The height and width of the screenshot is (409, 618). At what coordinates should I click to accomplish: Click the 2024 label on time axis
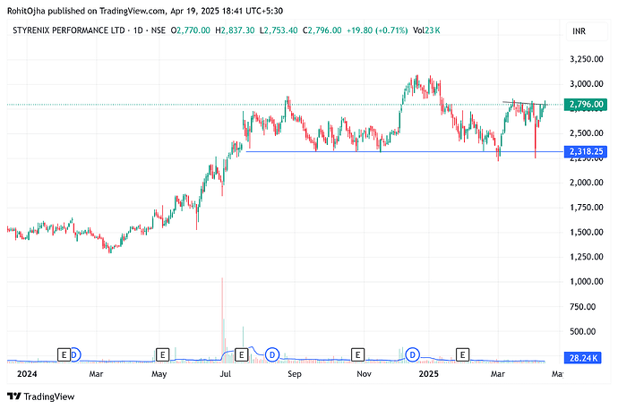[27, 373]
